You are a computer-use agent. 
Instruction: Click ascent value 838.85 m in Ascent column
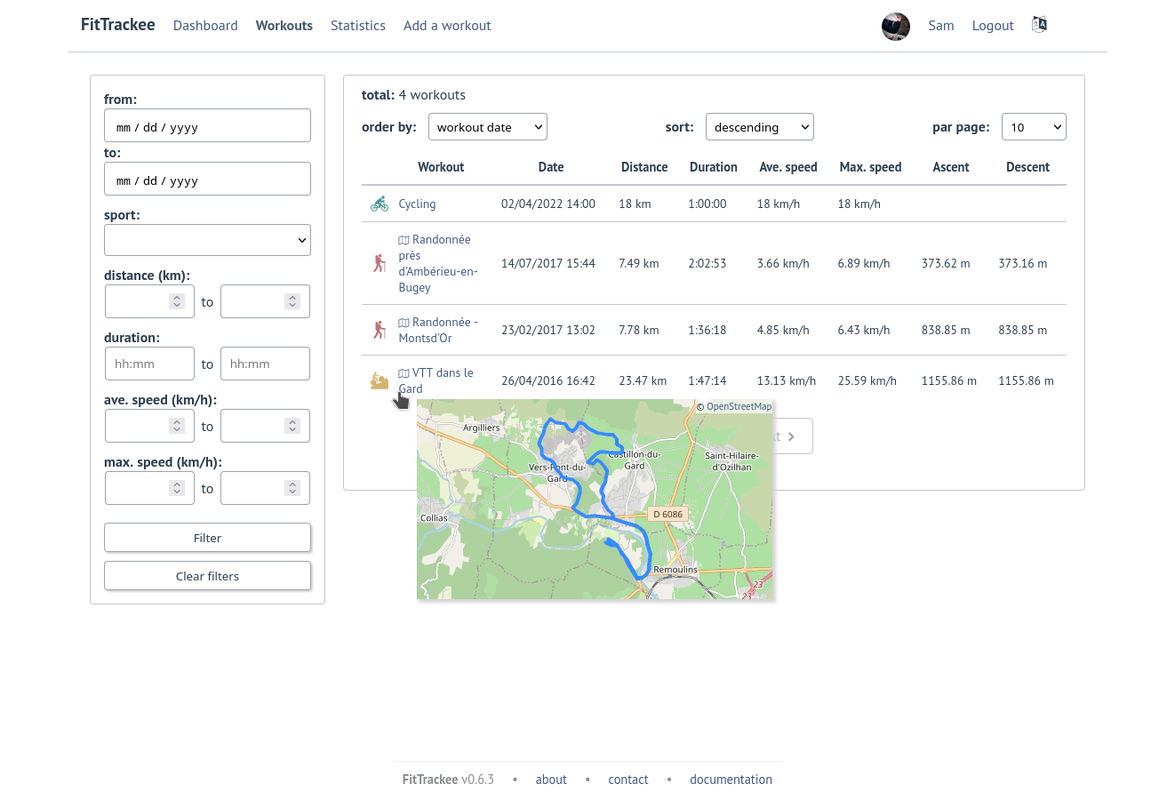coord(947,330)
